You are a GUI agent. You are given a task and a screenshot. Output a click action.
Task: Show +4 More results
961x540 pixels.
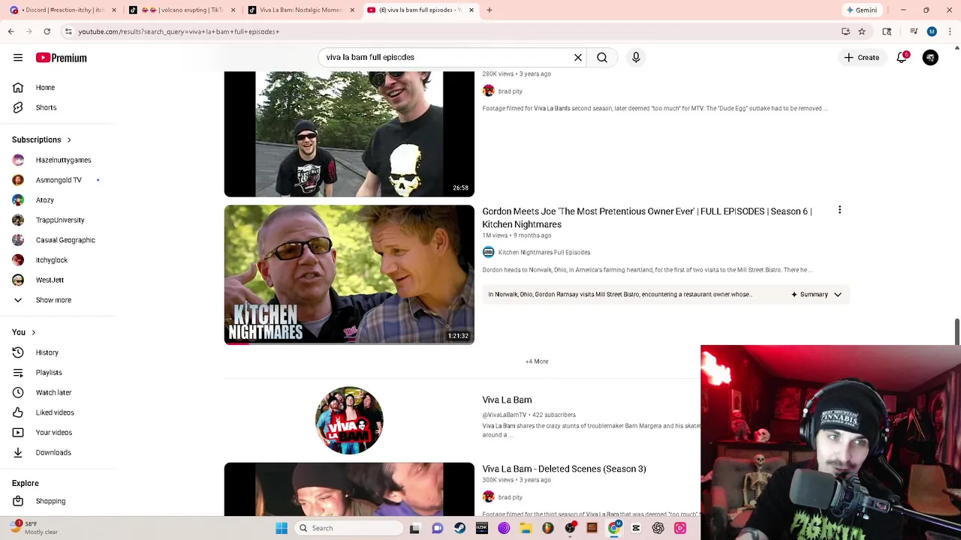[537, 361]
